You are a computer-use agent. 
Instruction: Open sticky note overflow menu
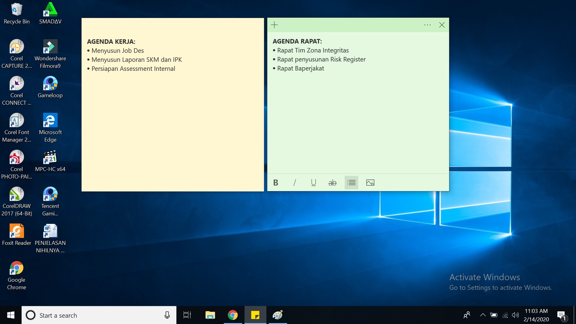tap(427, 25)
